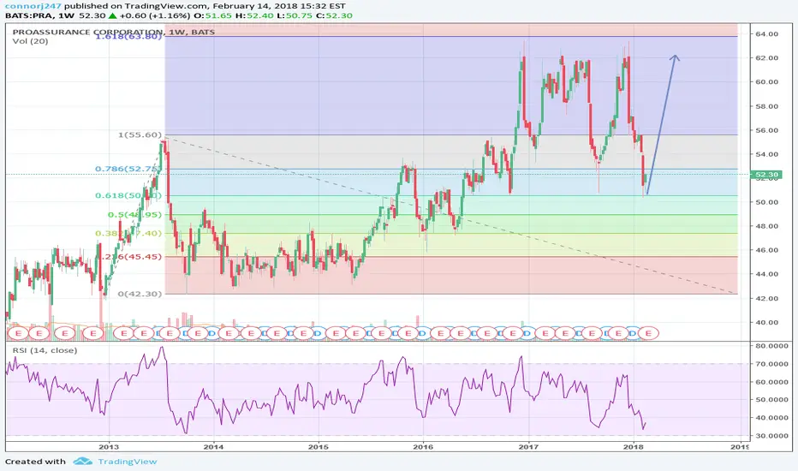Click the 64.00 price axis label
Viewport: 798px width, 471px height.
[766, 34]
